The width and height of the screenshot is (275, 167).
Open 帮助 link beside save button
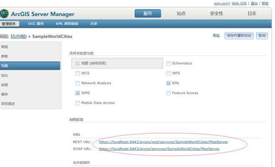216,35
